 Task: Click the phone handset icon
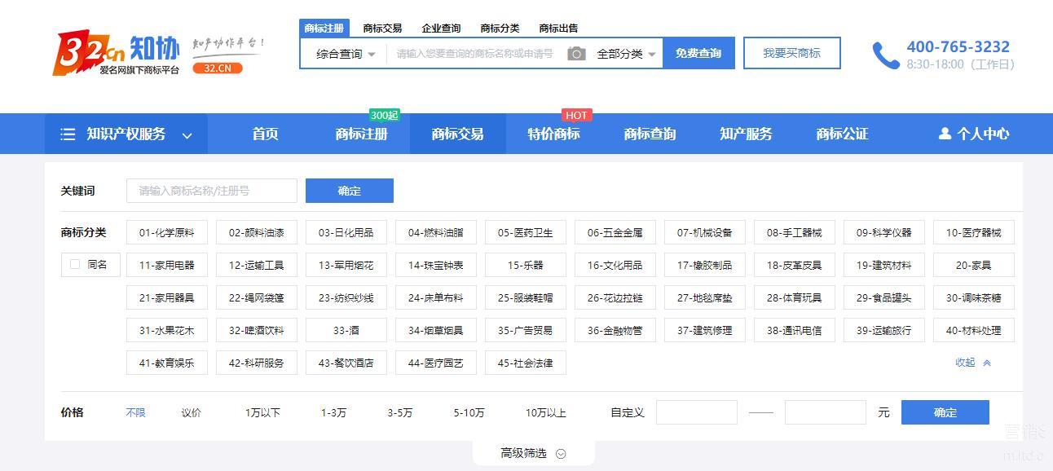[886, 55]
